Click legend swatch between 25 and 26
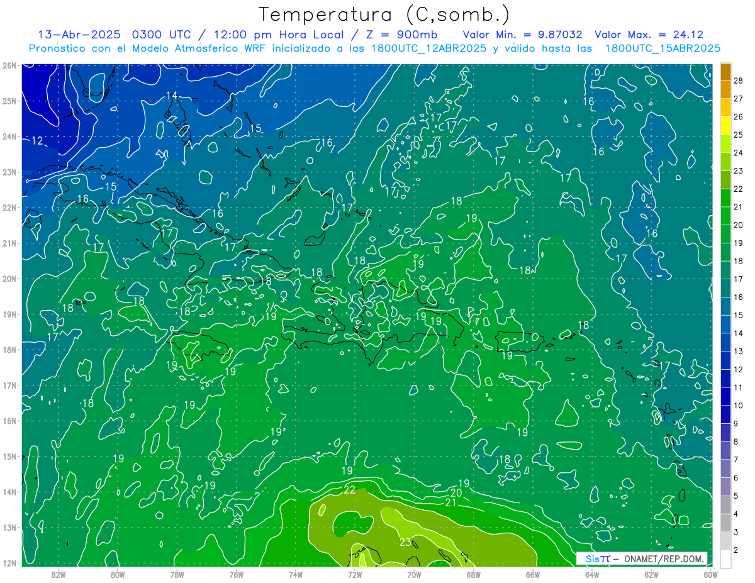 (x=725, y=126)
